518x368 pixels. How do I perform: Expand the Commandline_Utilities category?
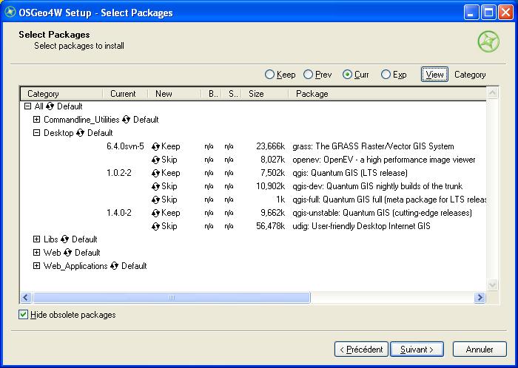[x=37, y=120]
